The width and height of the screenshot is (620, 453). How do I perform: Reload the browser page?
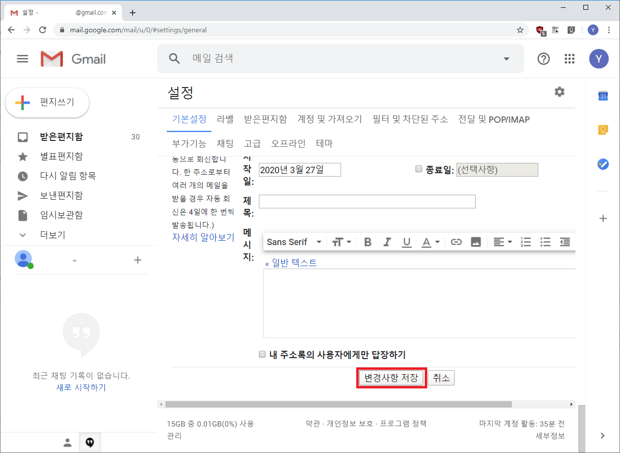point(43,30)
